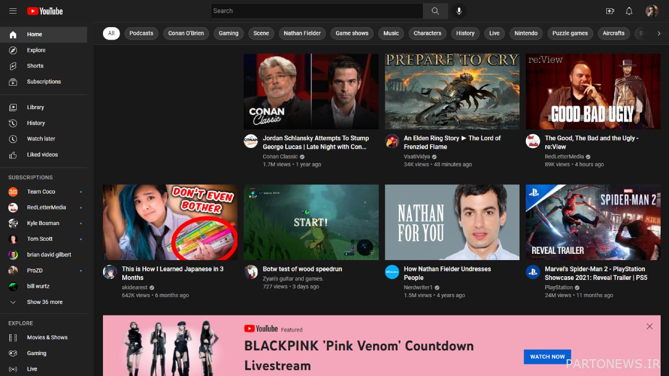669x376 pixels.
Task: Select the Characters filter chip
Action: coord(428,33)
